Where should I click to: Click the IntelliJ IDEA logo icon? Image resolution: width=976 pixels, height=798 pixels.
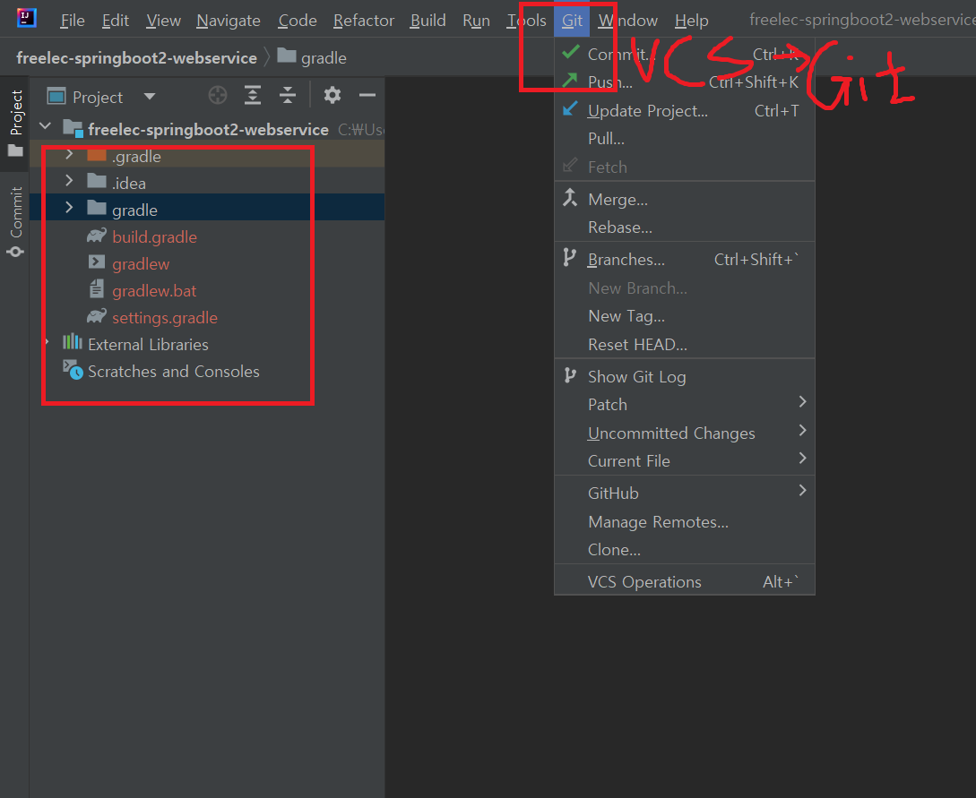tap(26, 17)
